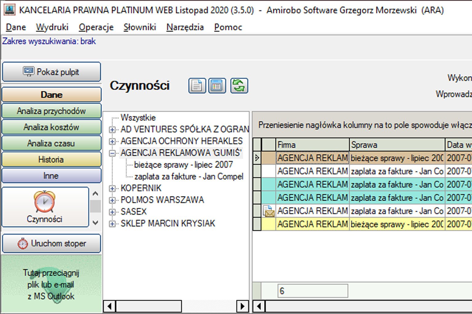472x314 pixels.
Task: Click the envelope icon in the grid row
Action: pyautogui.click(x=269, y=211)
